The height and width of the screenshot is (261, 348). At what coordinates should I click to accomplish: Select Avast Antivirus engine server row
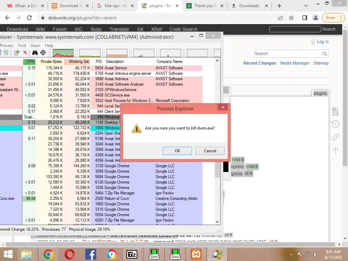point(101,73)
